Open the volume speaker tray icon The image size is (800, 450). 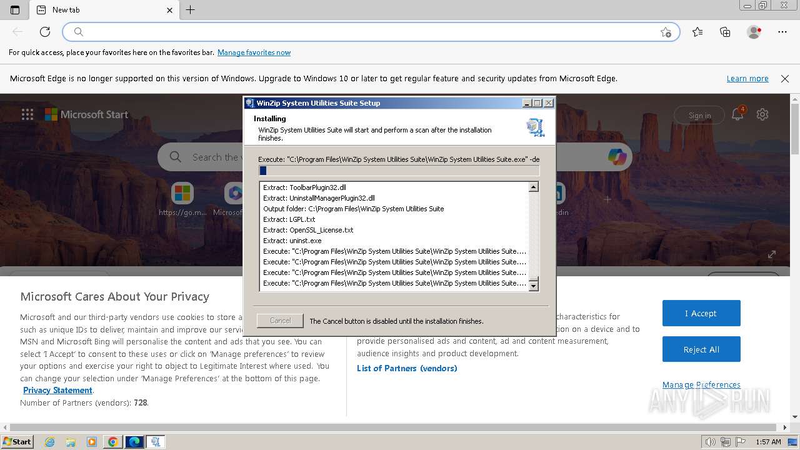tap(711, 442)
